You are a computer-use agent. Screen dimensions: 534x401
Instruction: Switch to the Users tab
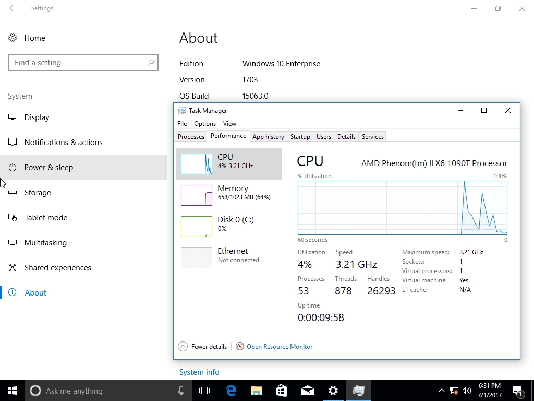coord(324,137)
